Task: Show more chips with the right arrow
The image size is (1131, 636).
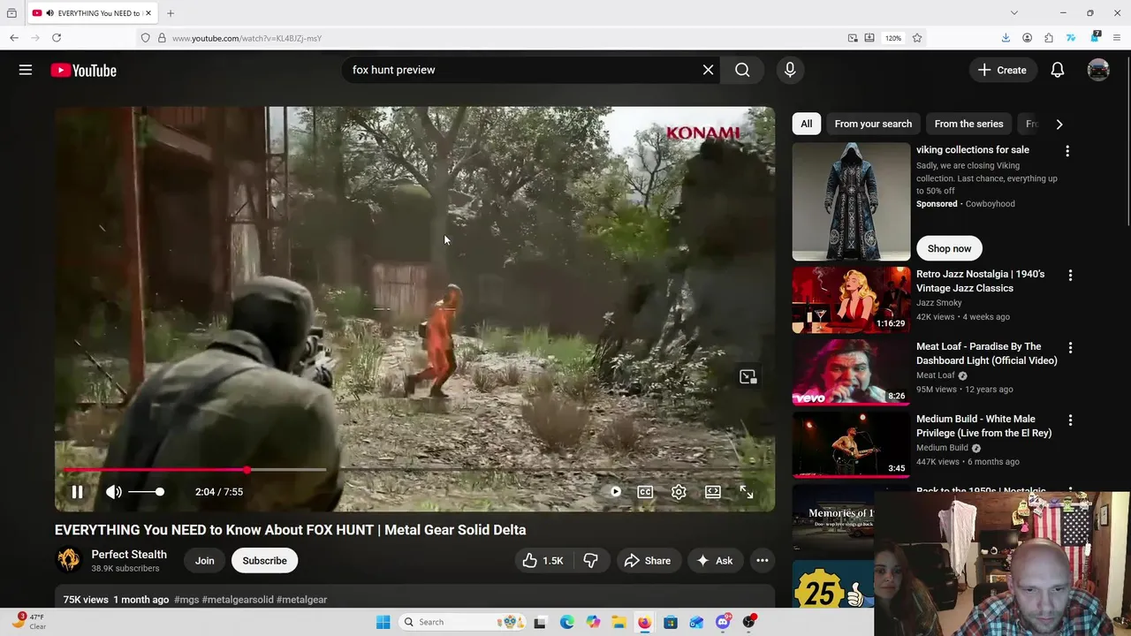Action: (1059, 124)
